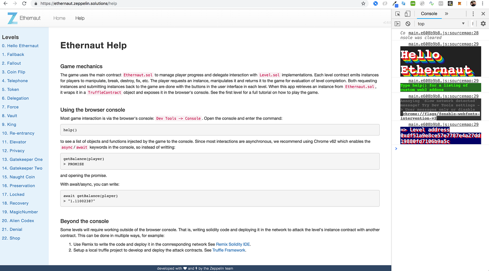Open level 6. Delegation

15,98
